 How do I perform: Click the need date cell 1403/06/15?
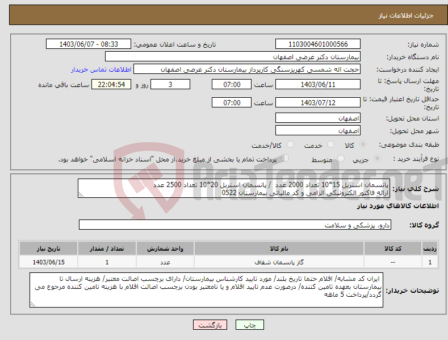(49, 262)
